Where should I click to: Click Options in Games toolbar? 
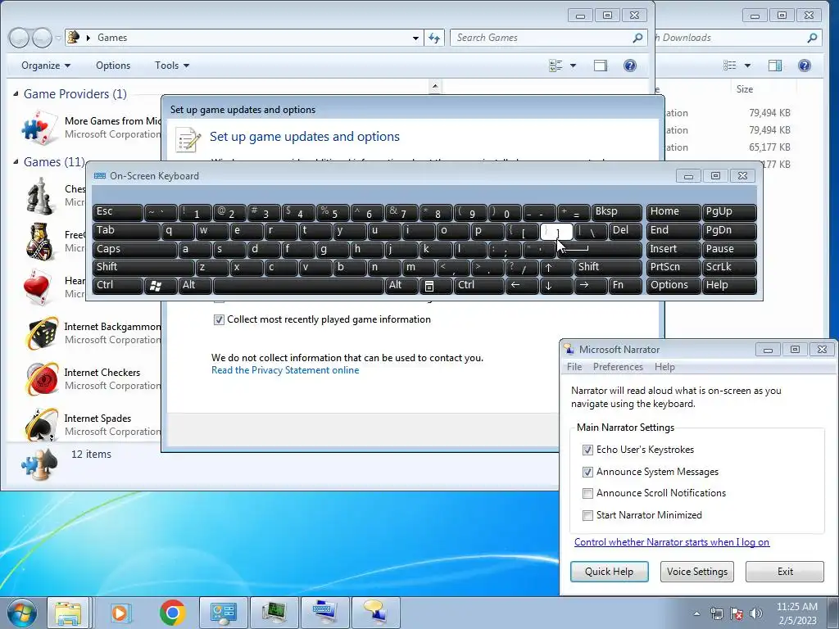[113, 66]
